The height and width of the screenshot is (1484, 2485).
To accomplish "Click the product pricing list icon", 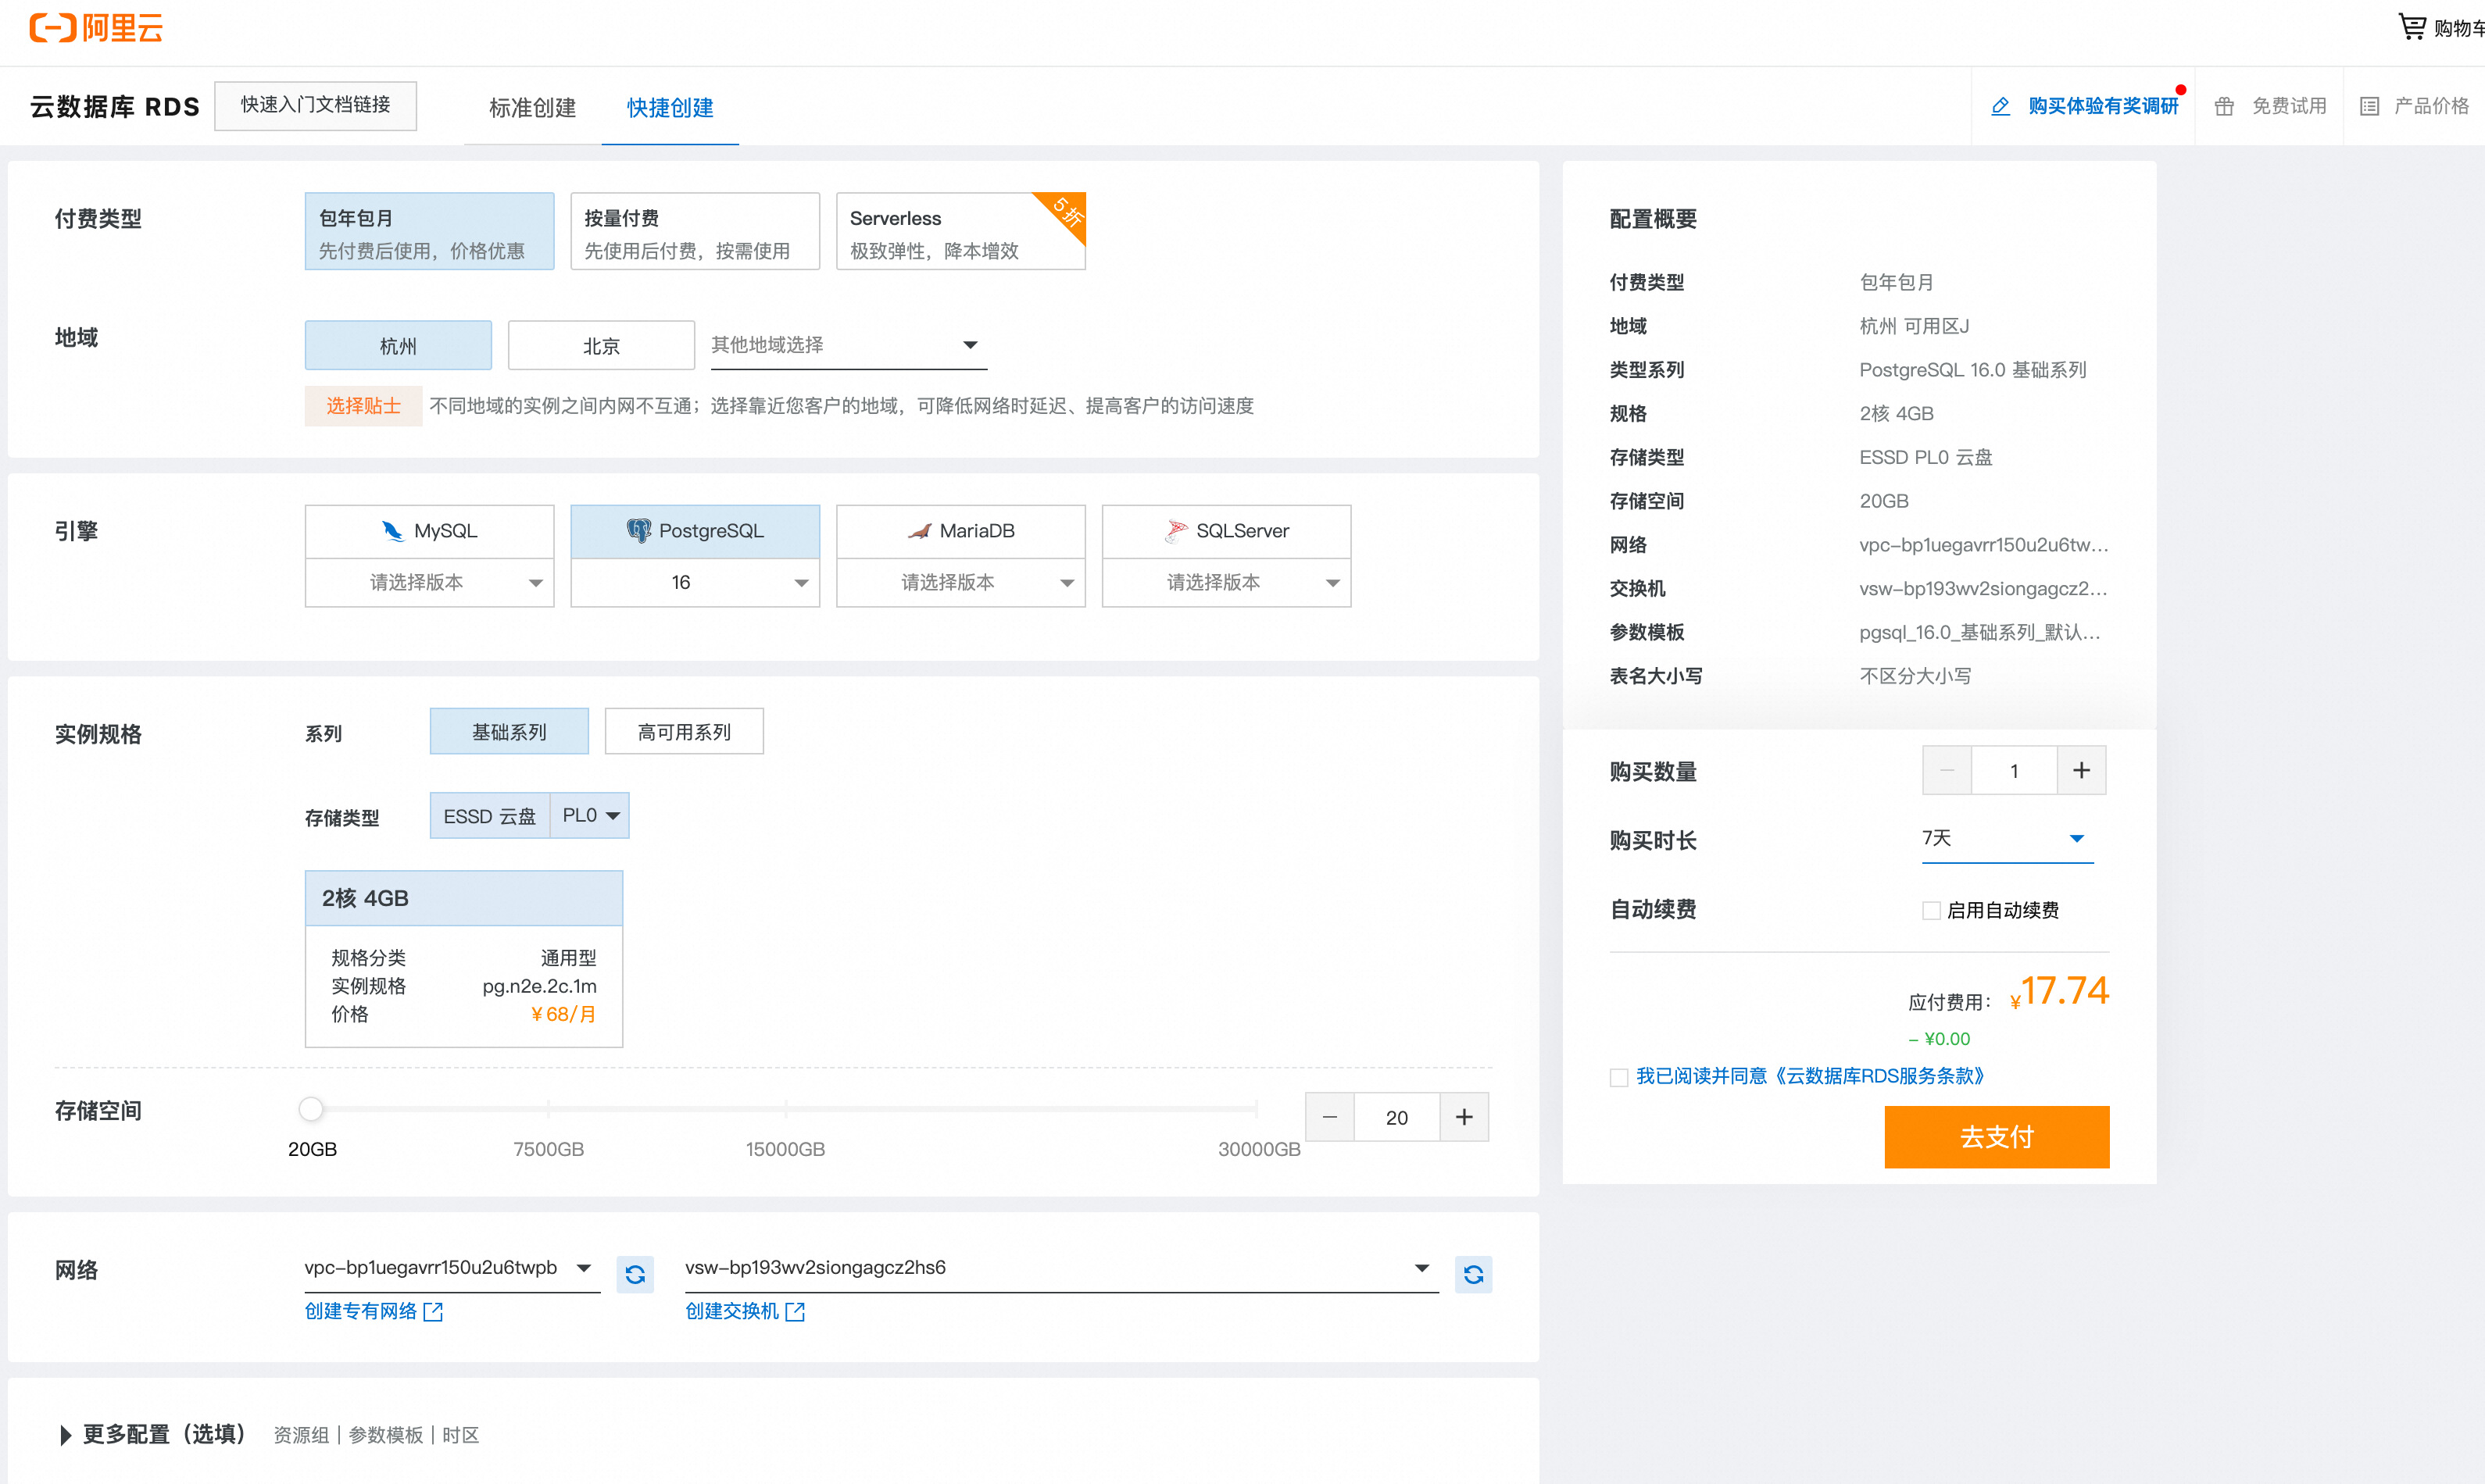I will tap(2369, 106).
